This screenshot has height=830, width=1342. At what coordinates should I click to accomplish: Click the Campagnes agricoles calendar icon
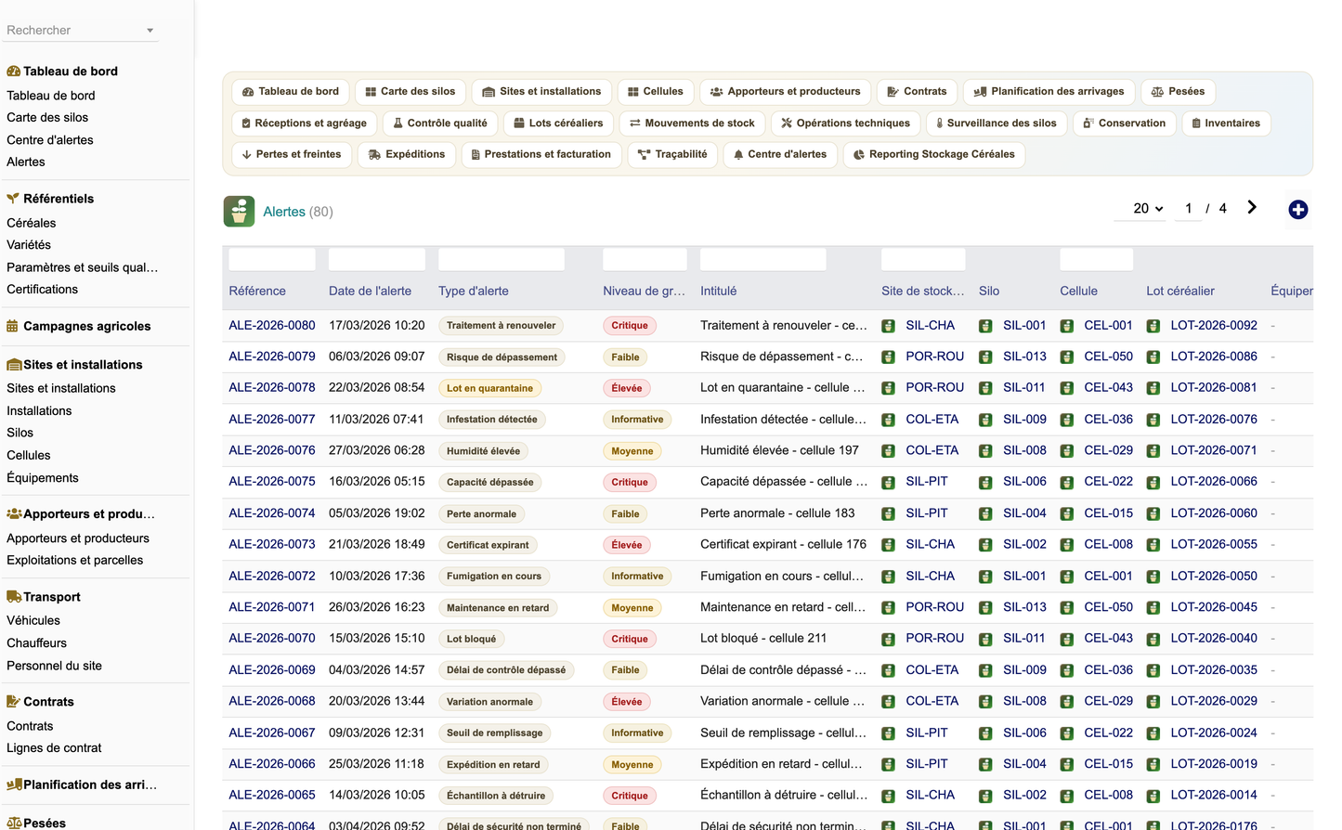point(13,326)
